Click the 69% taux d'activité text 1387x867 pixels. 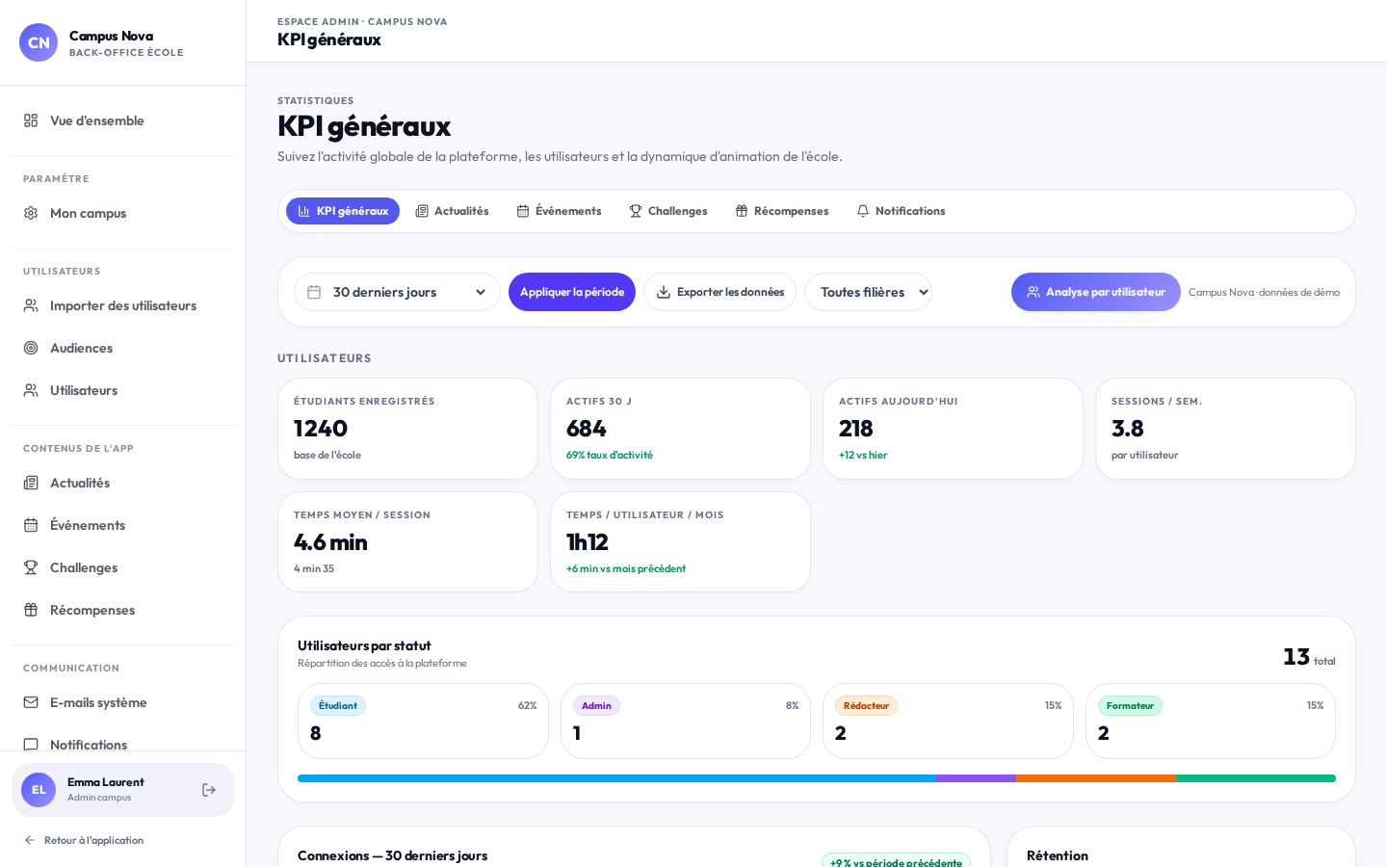(x=610, y=455)
